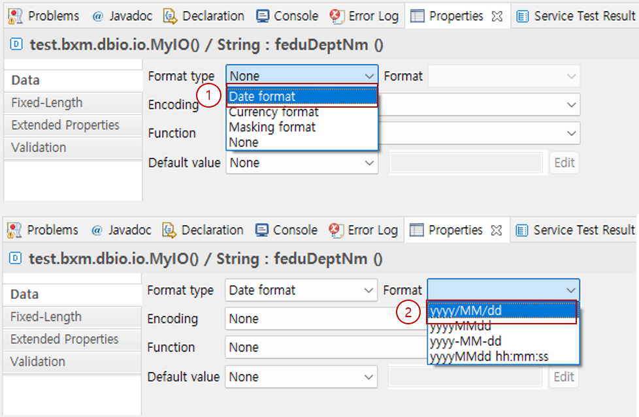Switch to the Fixed-Length tab in the upper panel
Viewport: 639px width, 417px height.
click(47, 103)
